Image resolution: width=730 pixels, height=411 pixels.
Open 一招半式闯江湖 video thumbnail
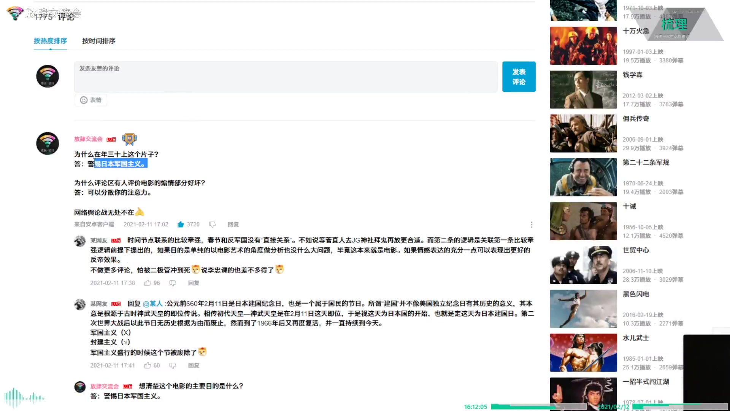point(583,394)
